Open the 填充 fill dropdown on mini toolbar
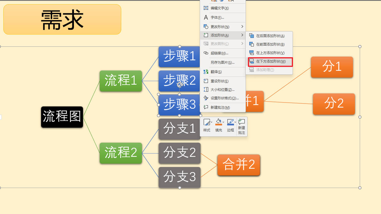The width and height of the screenshot is (381, 214). coord(219,126)
